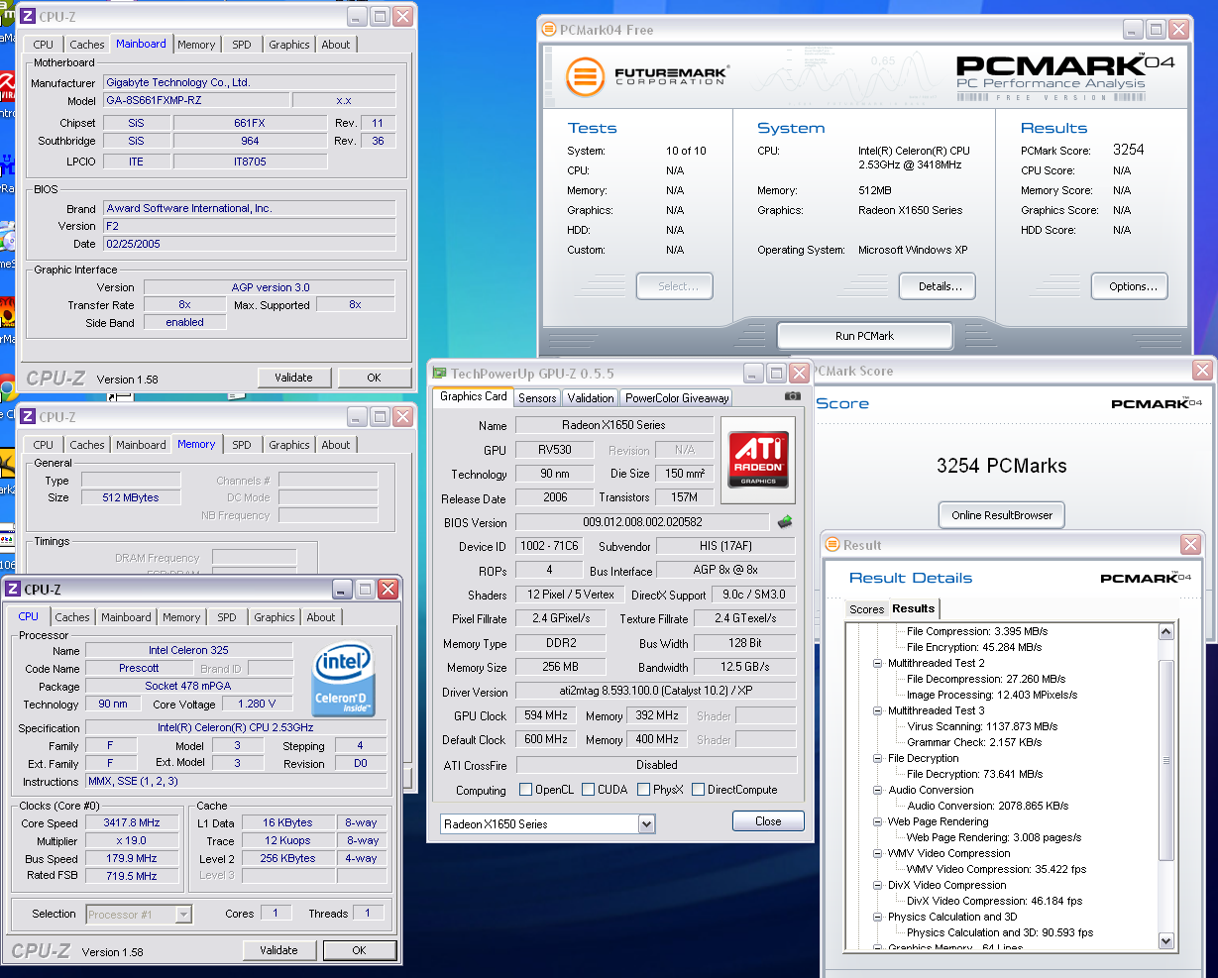This screenshot has width=1218, height=978.
Task: Collapse the File Decryption tree node
Action: (877, 758)
